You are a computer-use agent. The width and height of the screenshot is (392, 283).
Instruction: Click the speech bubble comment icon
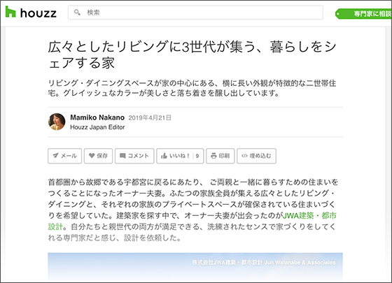(x=122, y=156)
